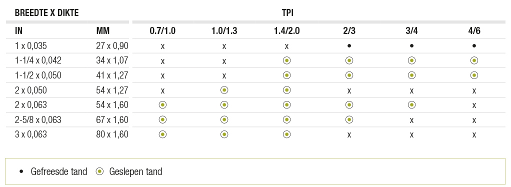The height and width of the screenshot is (187, 511).
Task: Click the TPI heading
Action: coord(288,13)
